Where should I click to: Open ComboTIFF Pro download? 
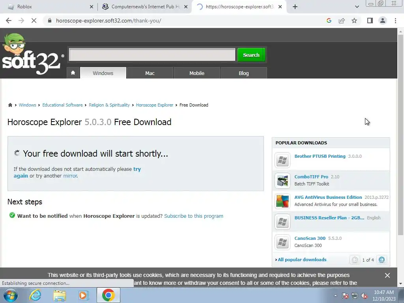point(311,177)
